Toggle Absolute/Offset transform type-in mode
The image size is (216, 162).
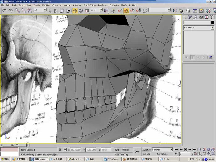[x=65, y=150]
